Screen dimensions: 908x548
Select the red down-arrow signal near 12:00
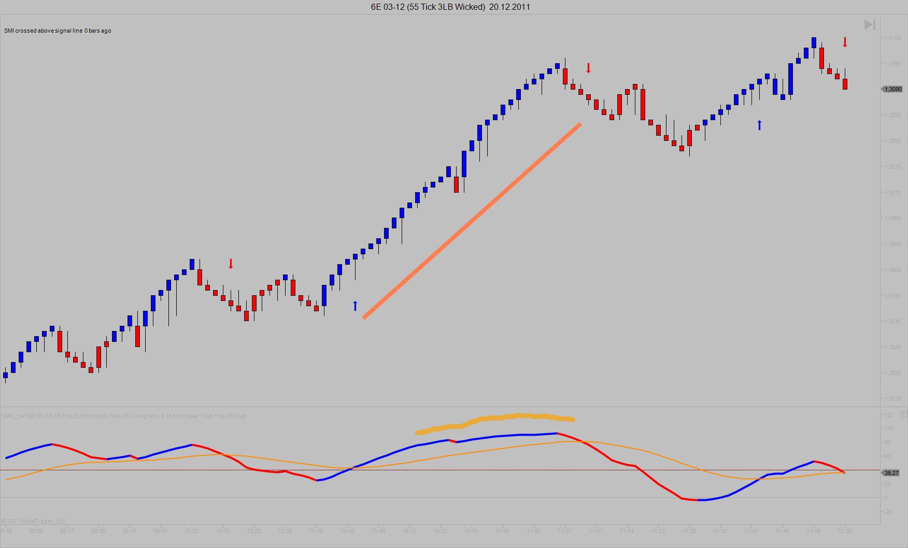coord(845,42)
